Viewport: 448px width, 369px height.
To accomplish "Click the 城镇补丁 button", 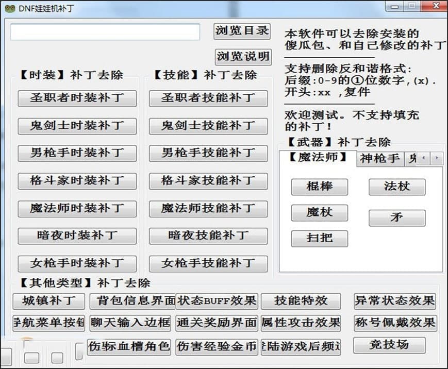I will click(x=48, y=301).
